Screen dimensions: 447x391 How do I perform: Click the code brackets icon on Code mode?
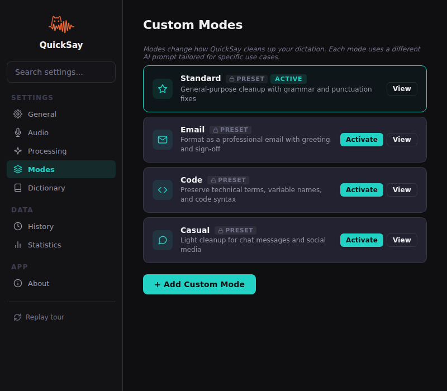162,190
